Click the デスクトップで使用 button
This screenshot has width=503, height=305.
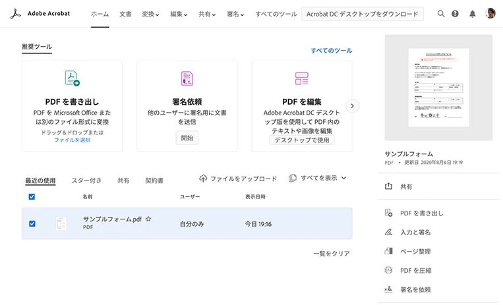point(302,140)
